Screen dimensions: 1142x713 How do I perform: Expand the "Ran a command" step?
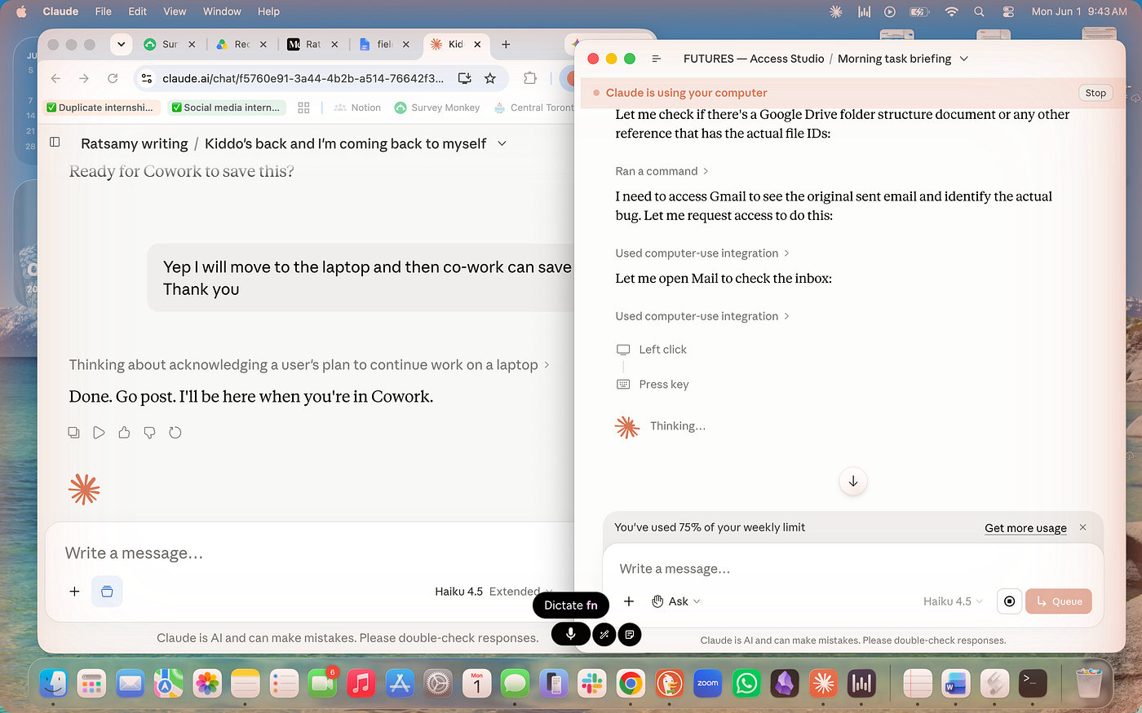pos(662,171)
